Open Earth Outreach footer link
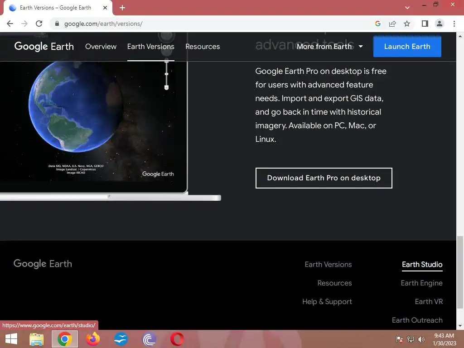 point(417,320)
